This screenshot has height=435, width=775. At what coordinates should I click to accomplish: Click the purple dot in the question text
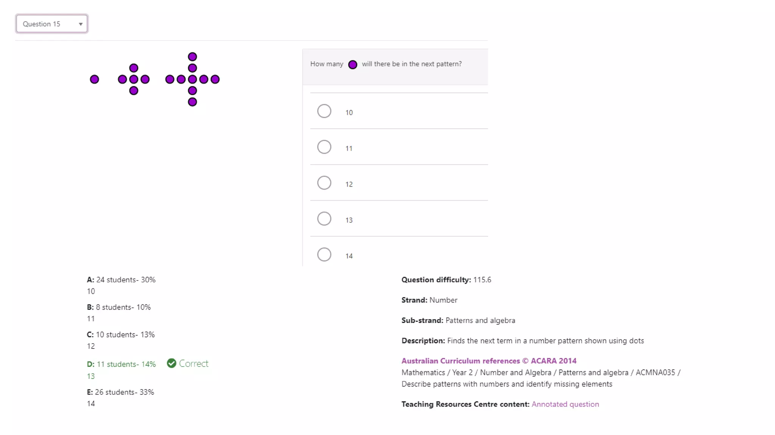coord(353,65)
